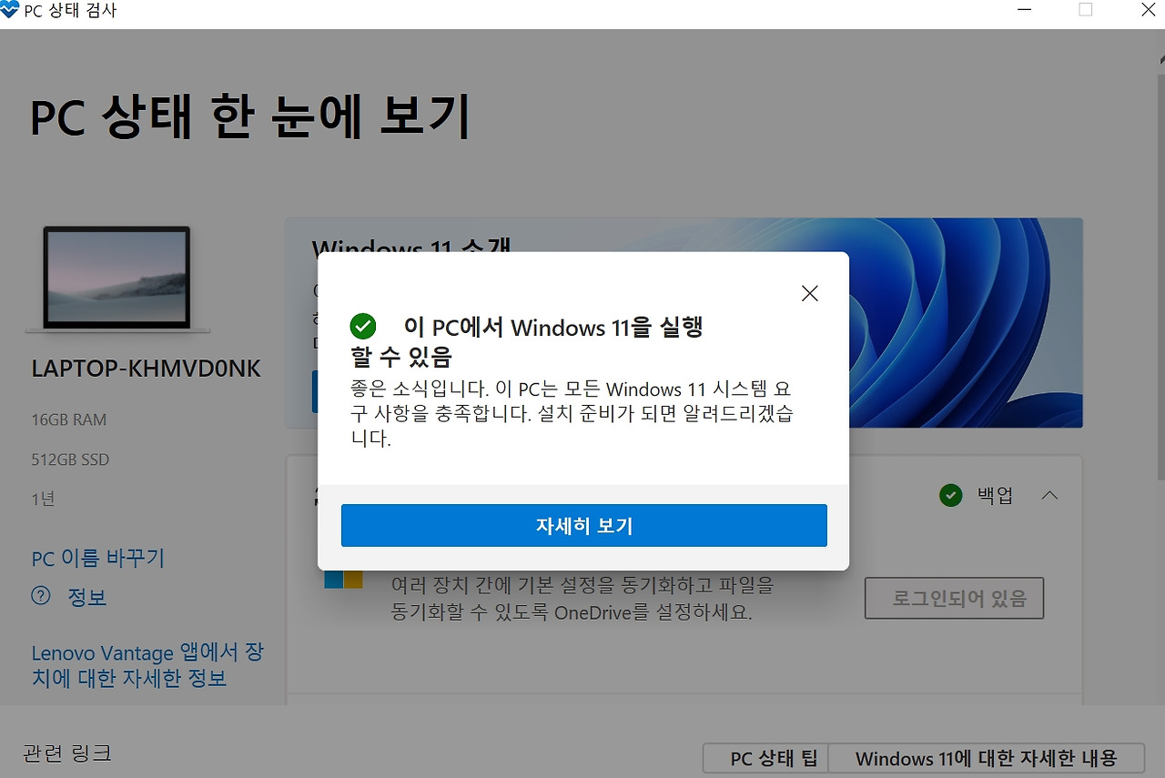Click the 관련 링크 label
Viewport: 1165px width, 778px height.
[67, 753]
